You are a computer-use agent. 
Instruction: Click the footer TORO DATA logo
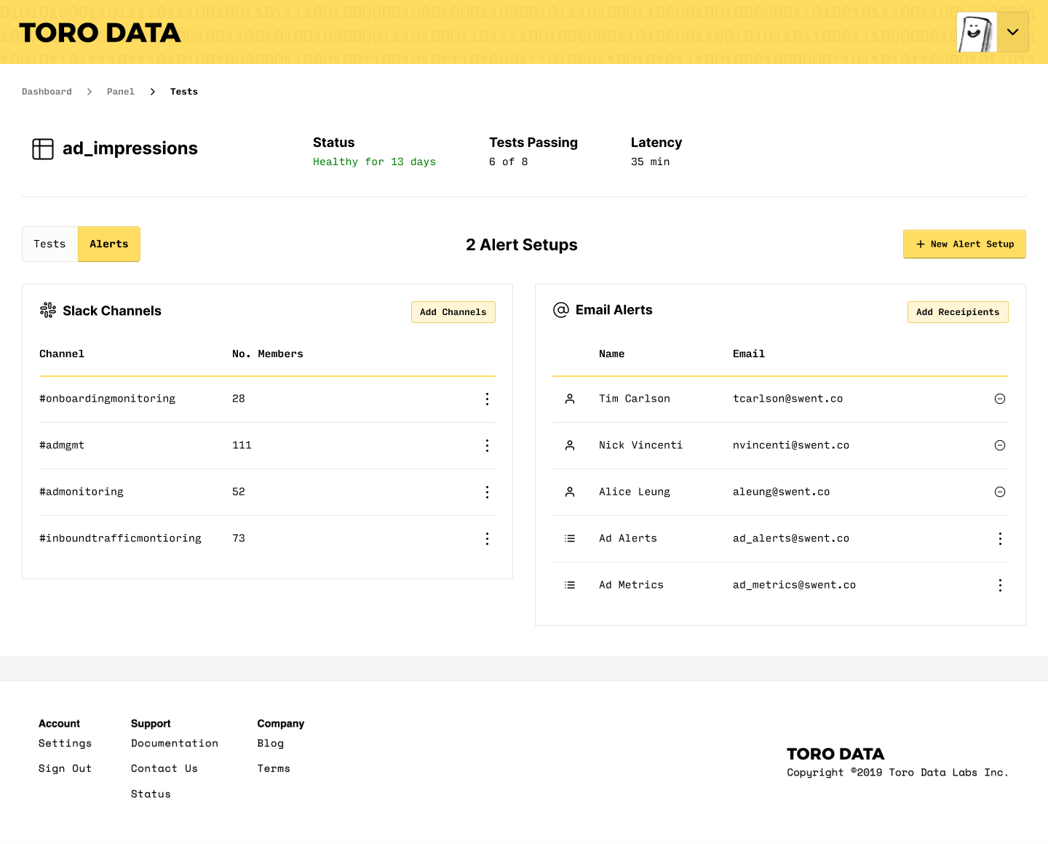point(835,754)
